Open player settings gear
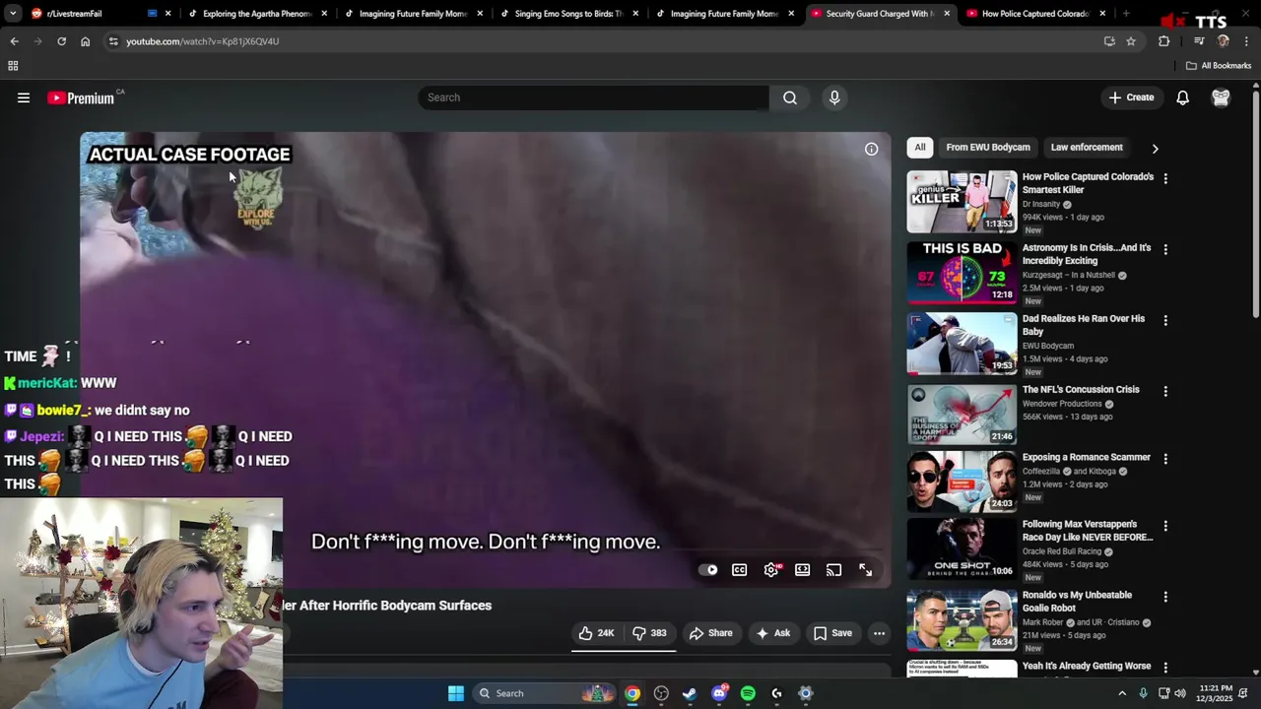The height and width of the screenshot is (709, 1261). tap(771, 570)
